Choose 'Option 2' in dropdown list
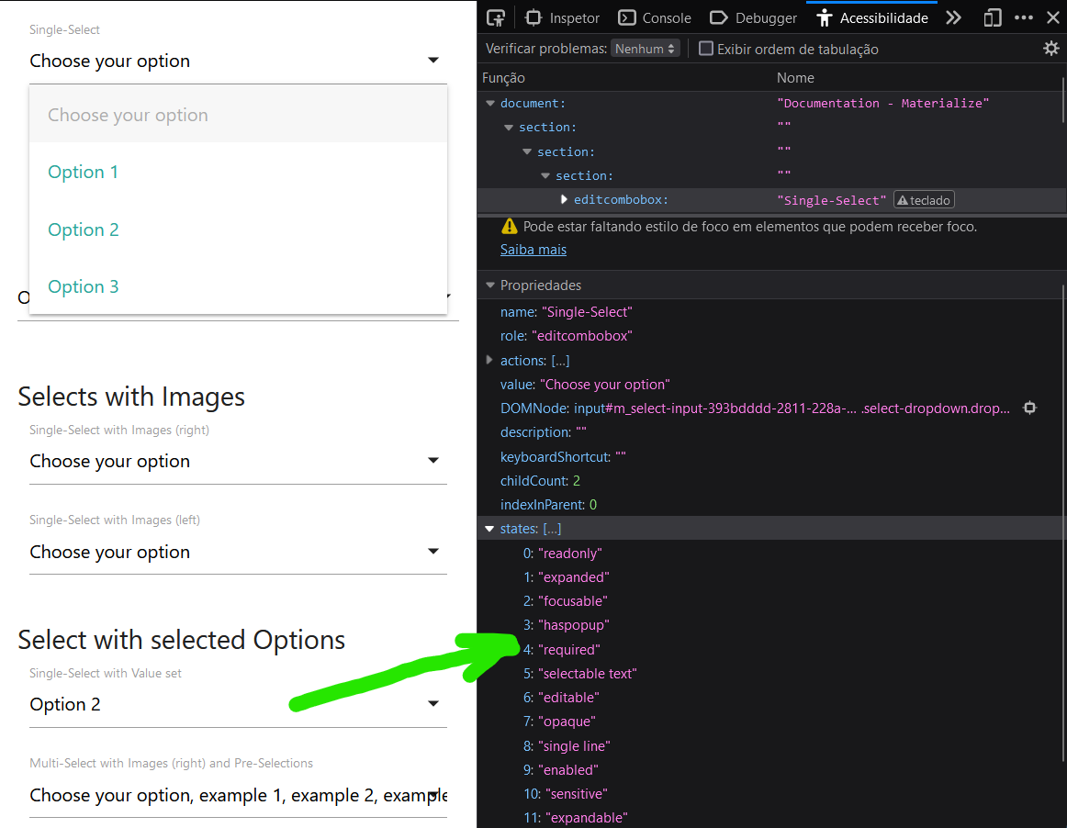The image size is (1067, 828). tap(84, 229)
